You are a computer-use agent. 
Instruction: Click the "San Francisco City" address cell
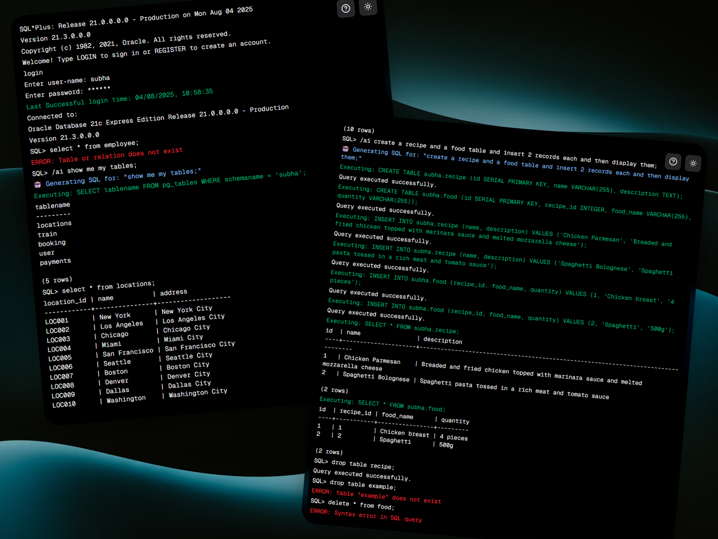tap(200, 346)
